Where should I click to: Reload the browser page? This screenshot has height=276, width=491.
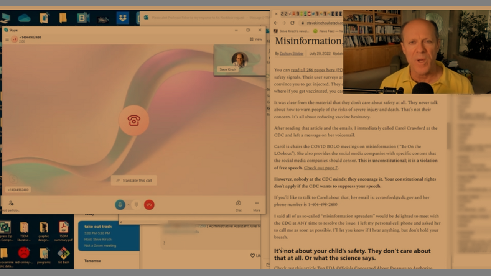click(292, 23)
